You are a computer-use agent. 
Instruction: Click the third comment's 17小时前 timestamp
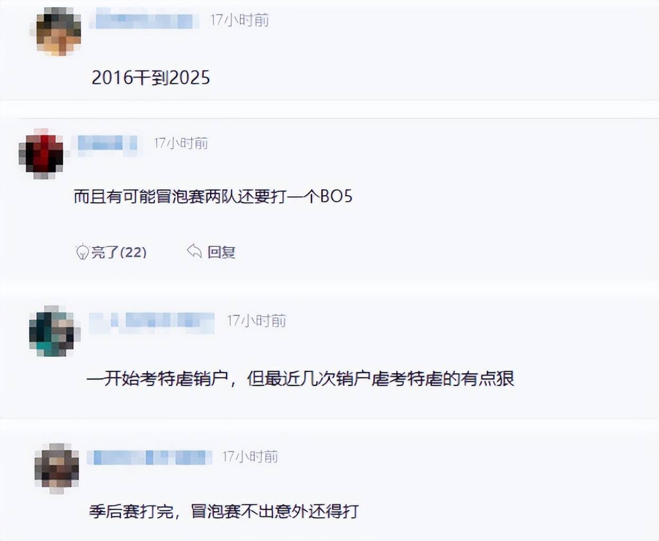click(257, 321)
